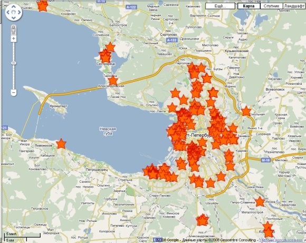Switch to Карта map view

(x=248, y=6)
